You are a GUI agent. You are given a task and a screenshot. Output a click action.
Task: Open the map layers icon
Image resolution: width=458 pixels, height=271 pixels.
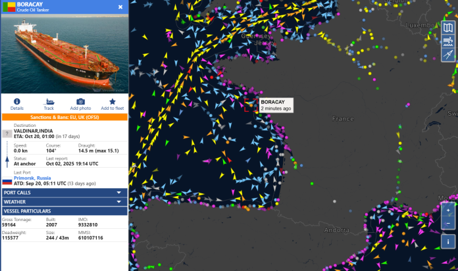click(x=448, y=28)
